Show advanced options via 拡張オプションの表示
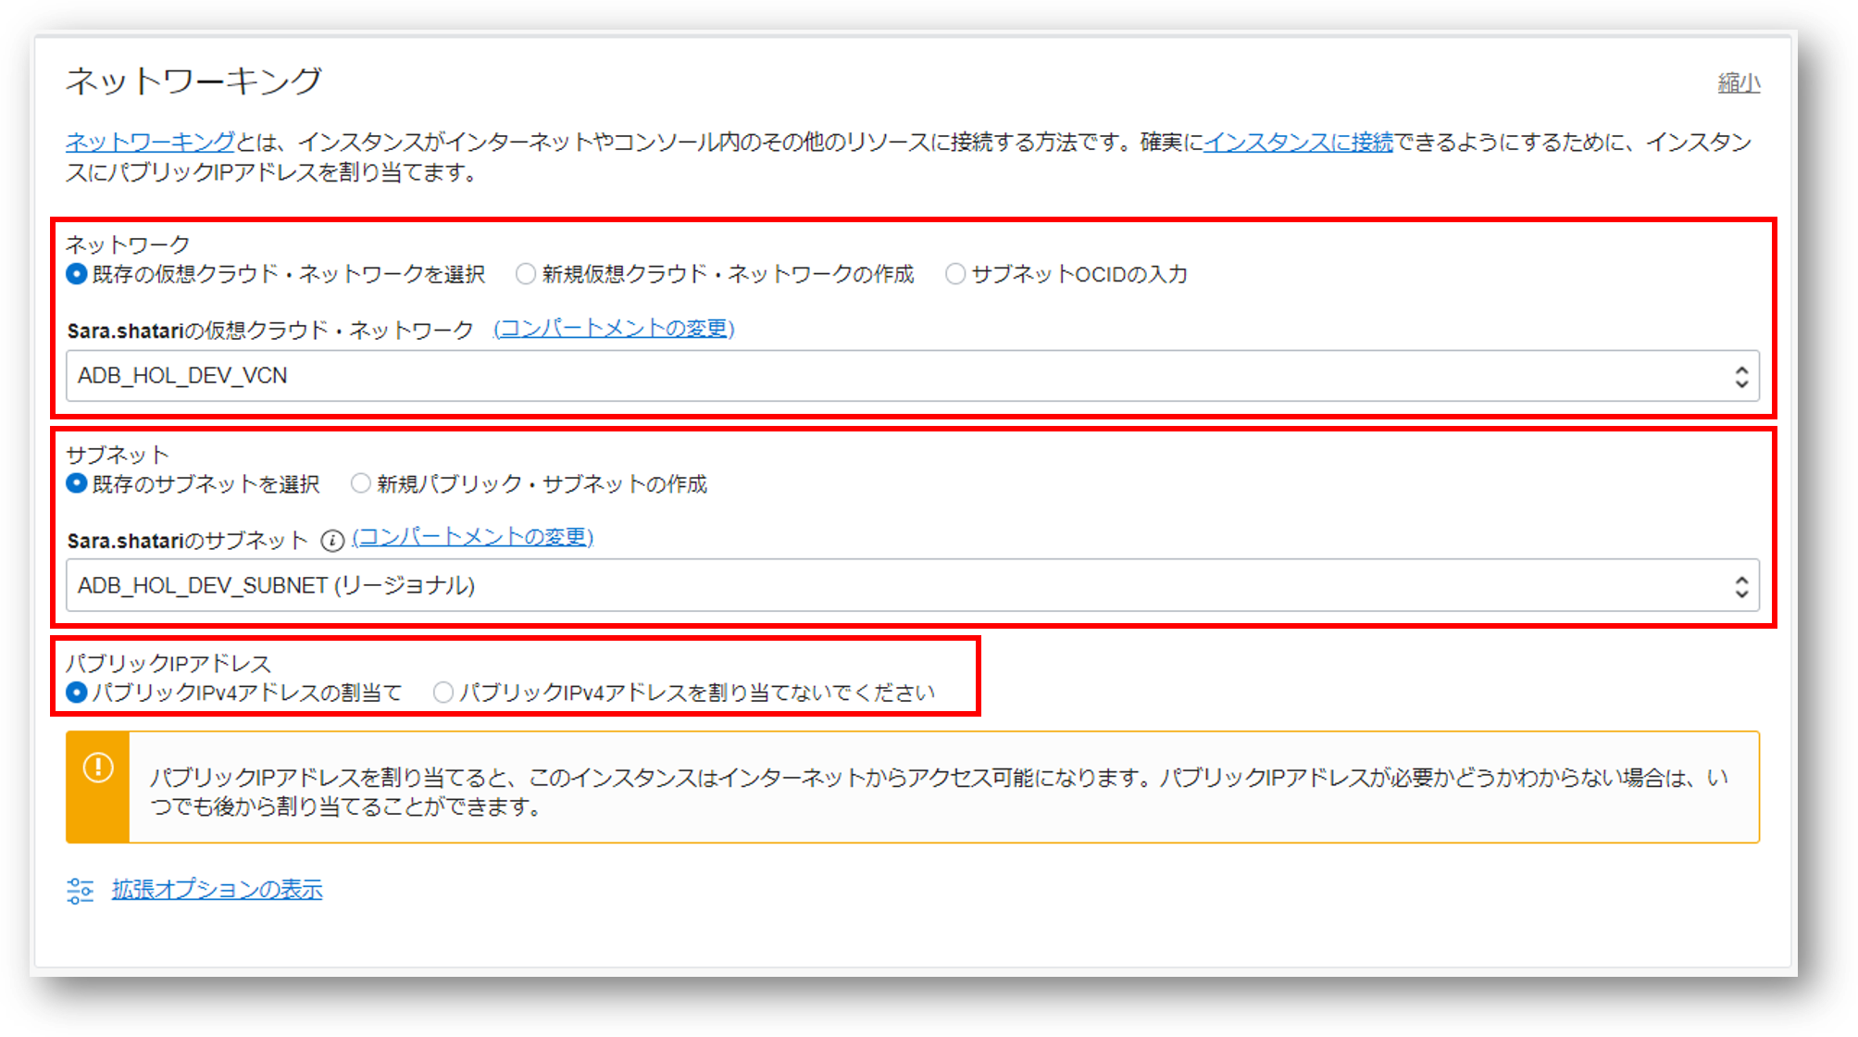1858x1037 pixels. tap(216, 889)
